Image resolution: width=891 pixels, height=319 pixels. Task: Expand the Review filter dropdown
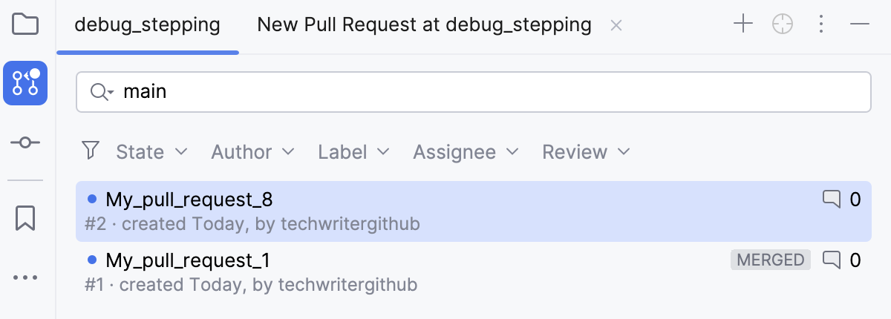(586, 152)
